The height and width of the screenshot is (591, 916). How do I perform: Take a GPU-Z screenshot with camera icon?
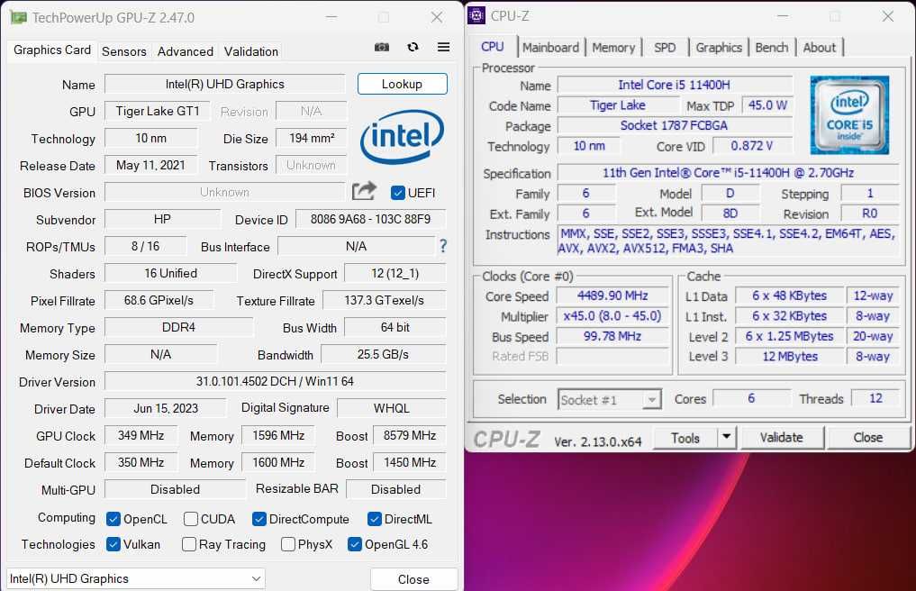tap(382, 48)
